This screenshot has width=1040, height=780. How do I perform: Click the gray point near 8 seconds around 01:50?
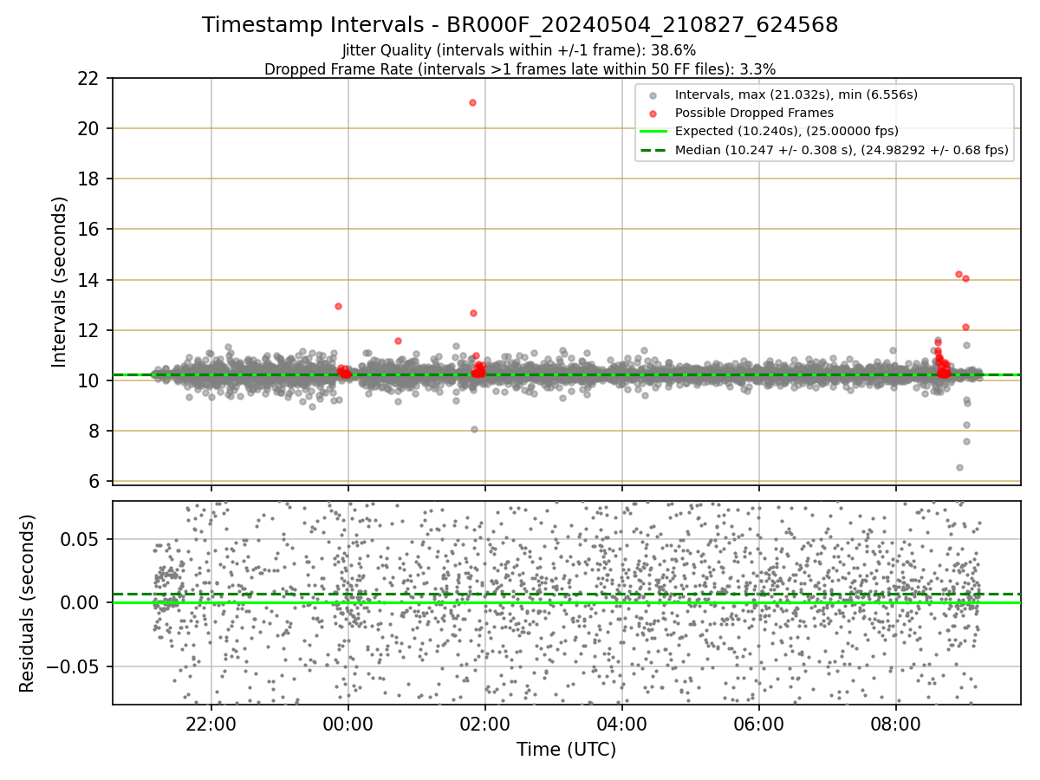click(474, 429)
